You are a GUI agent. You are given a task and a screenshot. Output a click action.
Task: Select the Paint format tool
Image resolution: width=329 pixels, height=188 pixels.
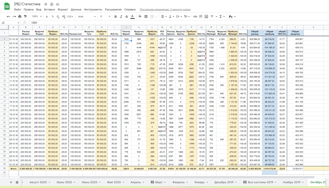coord(25,16)
